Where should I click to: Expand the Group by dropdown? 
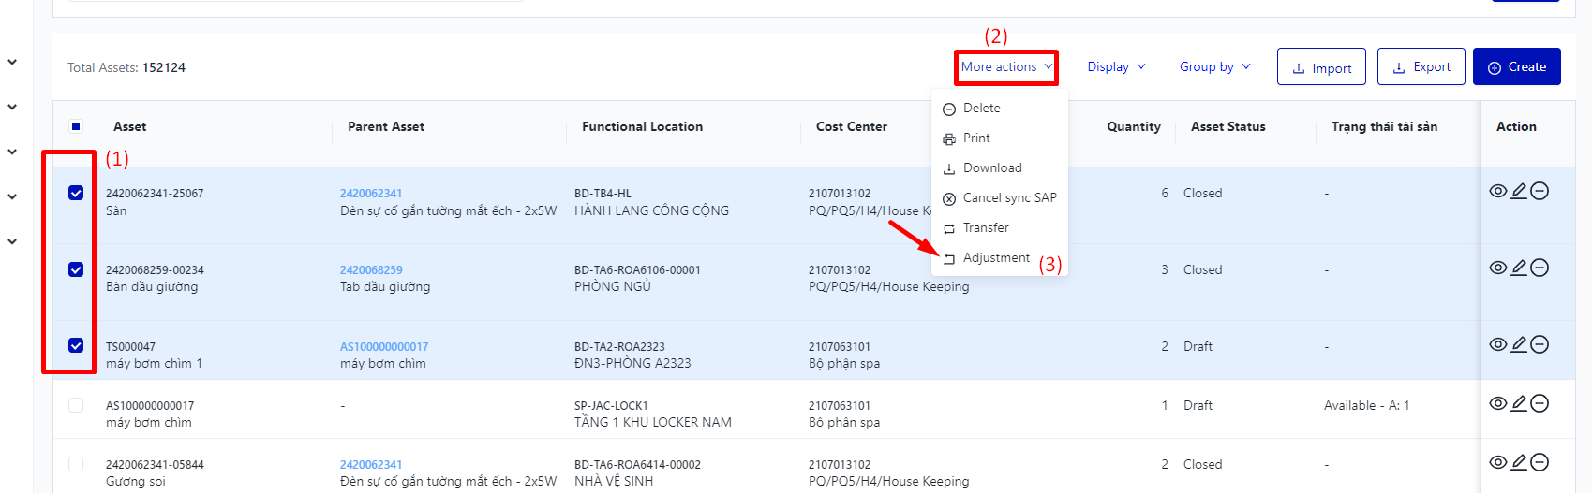(1214, 67)
